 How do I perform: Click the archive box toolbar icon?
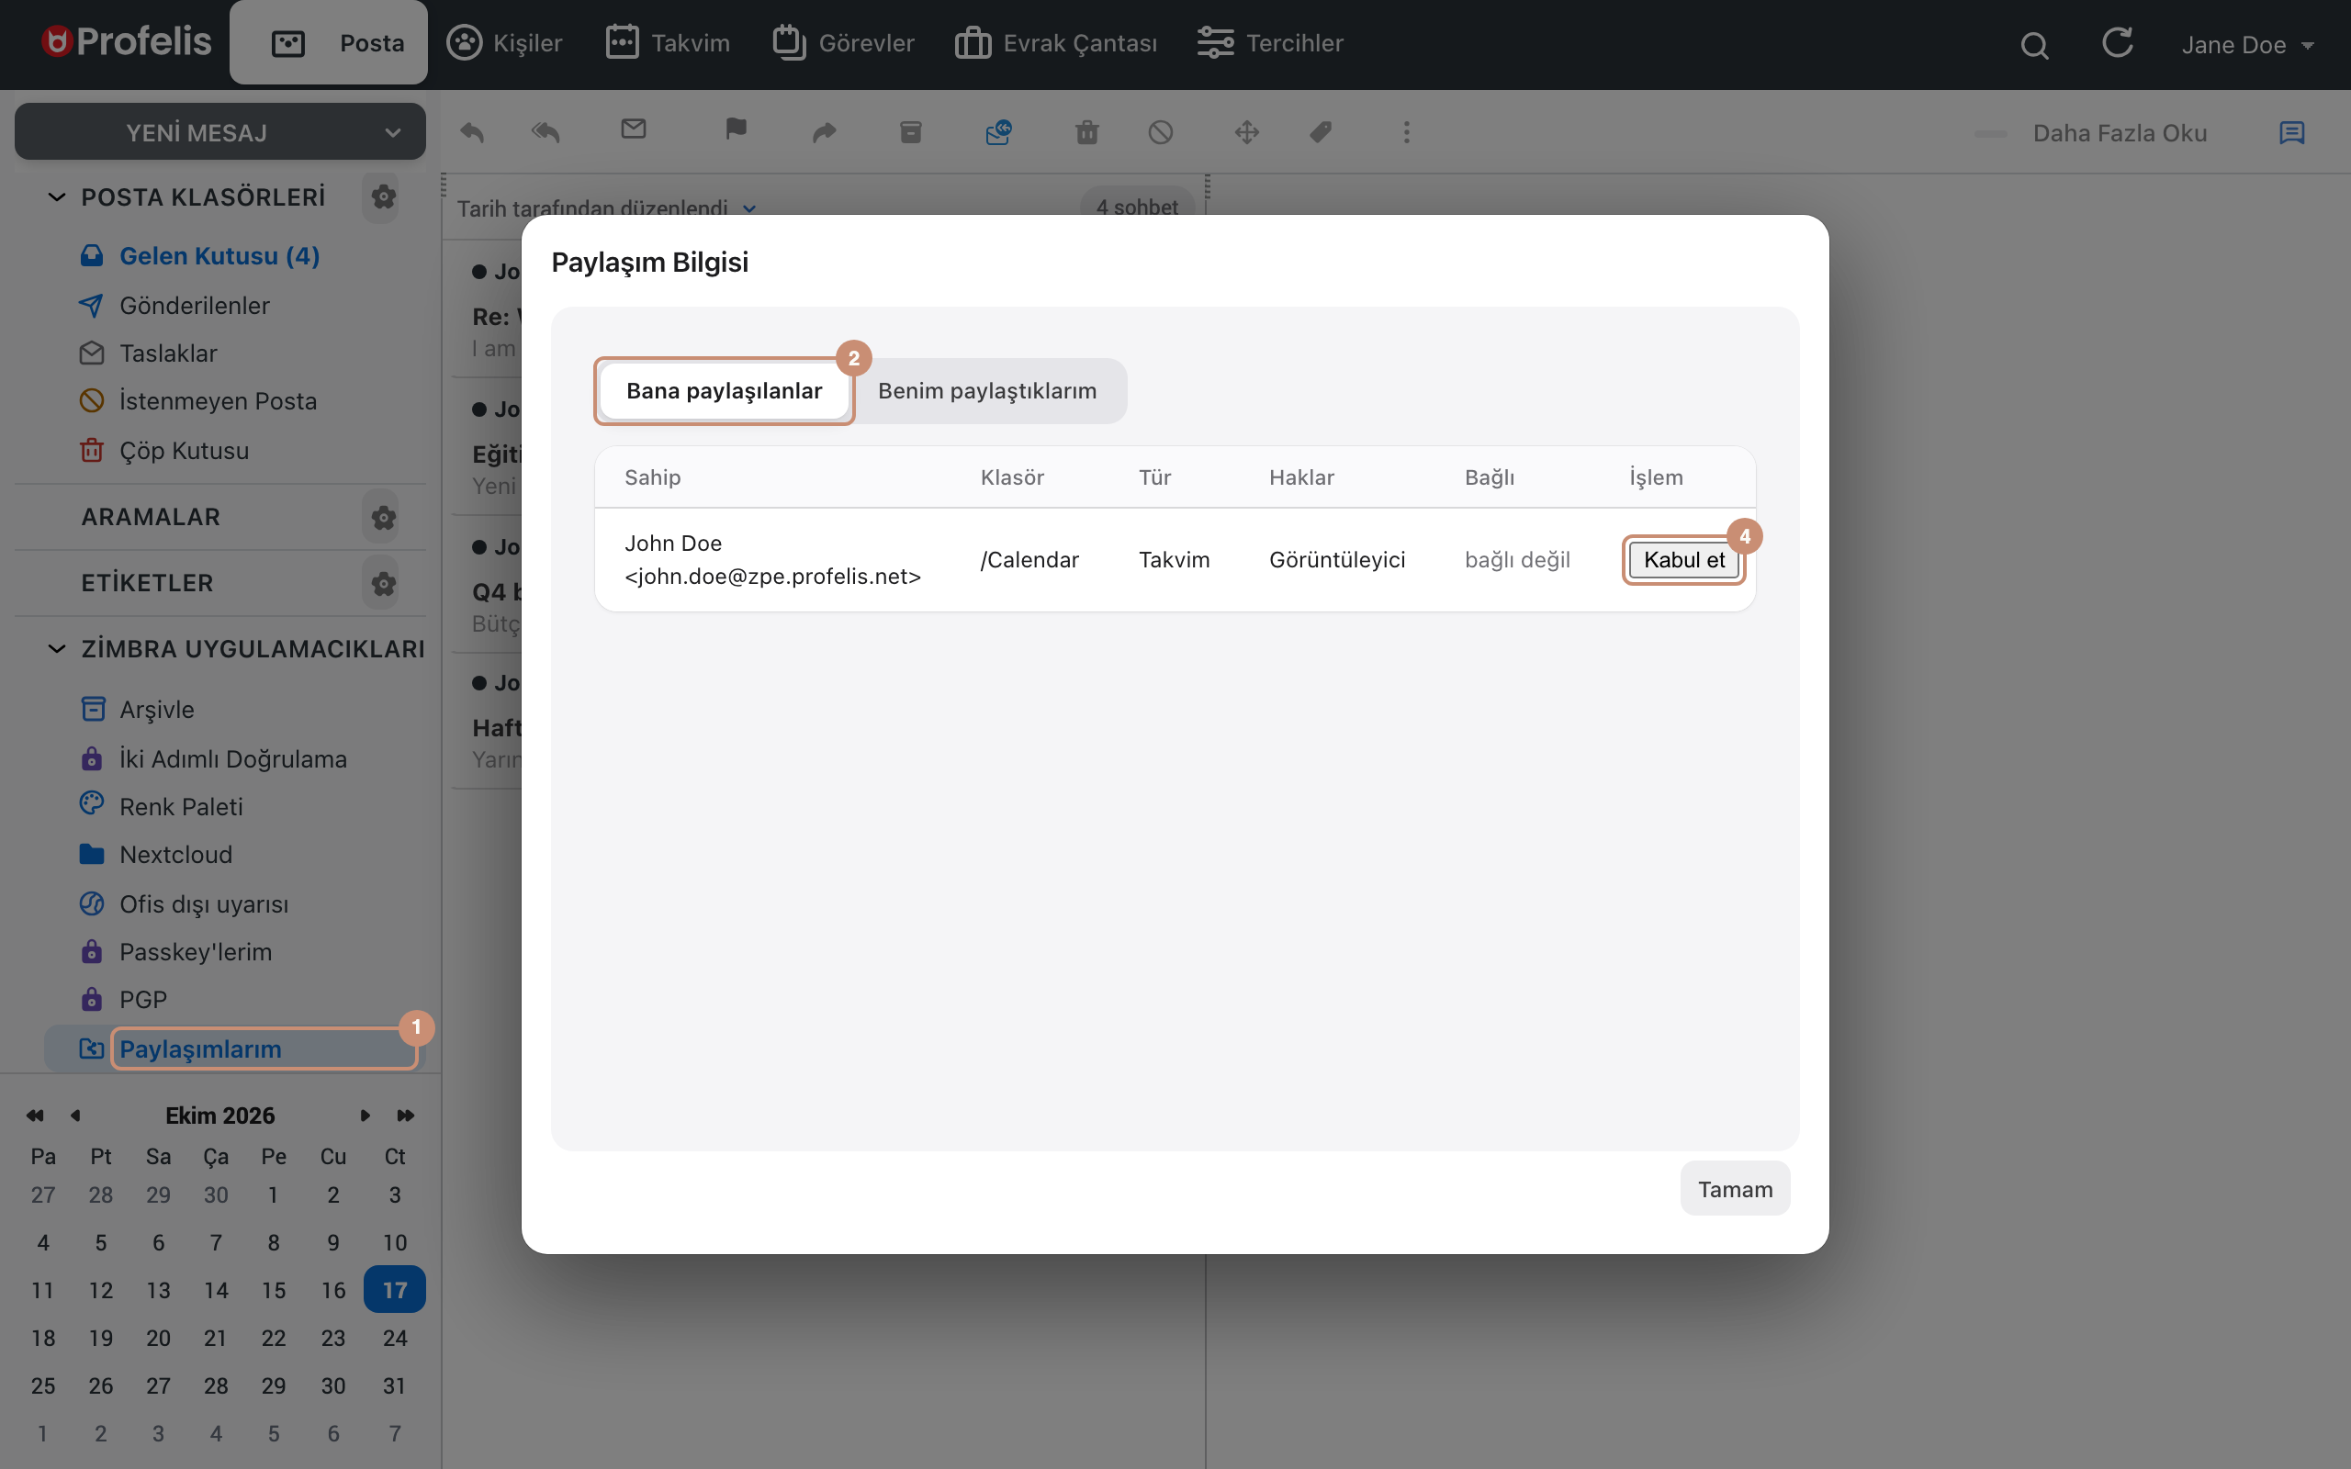click(x=910, y=132)
